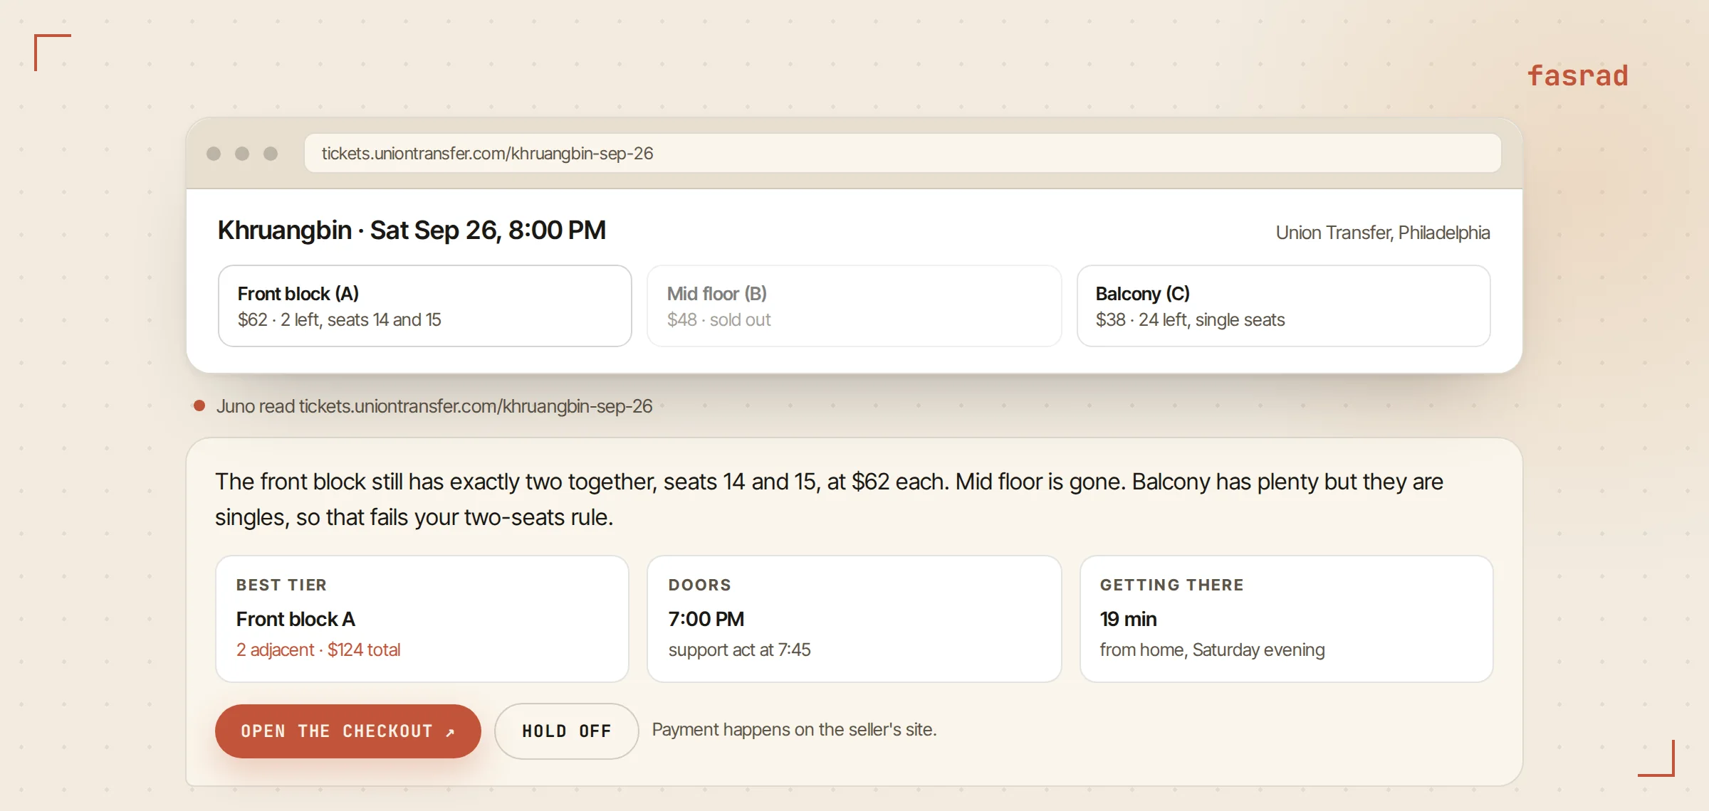Screen dimensions: 1709x811
Task: Open the Best Tier summary card
Action: [x=422, y=619]
